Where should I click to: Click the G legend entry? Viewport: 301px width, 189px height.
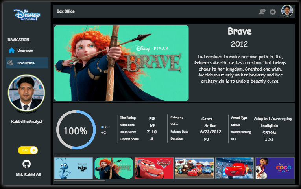[x=103, y=133]
